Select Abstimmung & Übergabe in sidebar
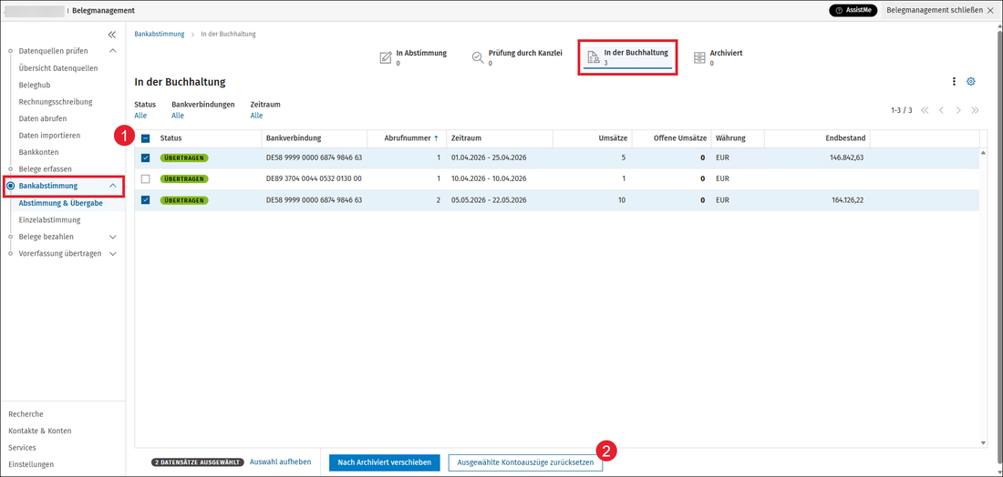The image size is (1003, 477). (61, 203)
